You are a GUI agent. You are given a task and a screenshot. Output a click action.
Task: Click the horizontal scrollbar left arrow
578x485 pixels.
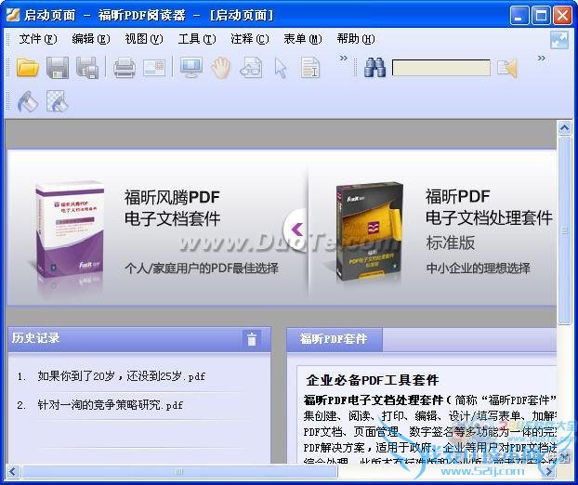[12, 471]
